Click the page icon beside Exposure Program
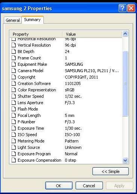This screenshot has width=137, height=194. pos(14,154)
